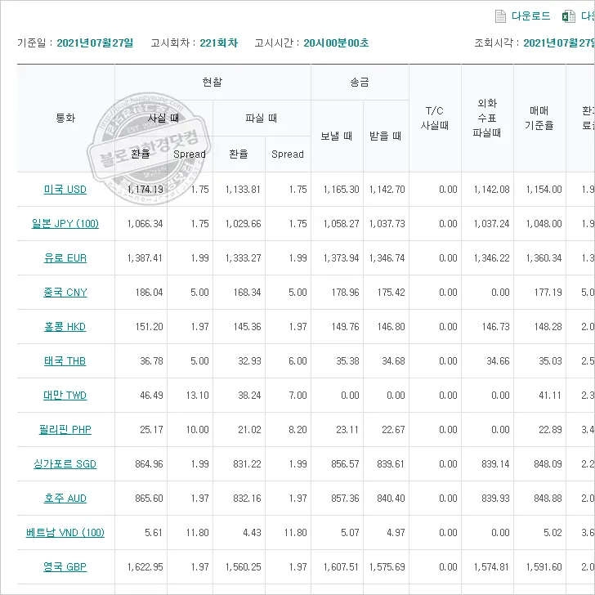Click JPY cash buying rate 1,066.34

click(145, 224)
